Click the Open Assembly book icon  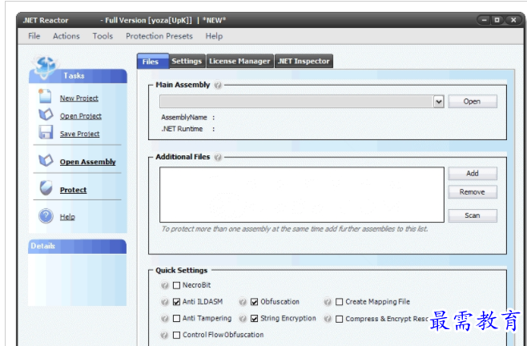(x=46, y=160)
